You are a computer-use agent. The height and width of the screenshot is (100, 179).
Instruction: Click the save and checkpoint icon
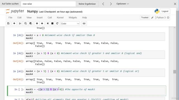(8, 23)
